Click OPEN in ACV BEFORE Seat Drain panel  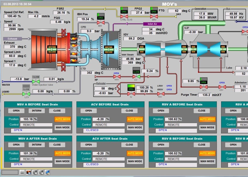89,111
